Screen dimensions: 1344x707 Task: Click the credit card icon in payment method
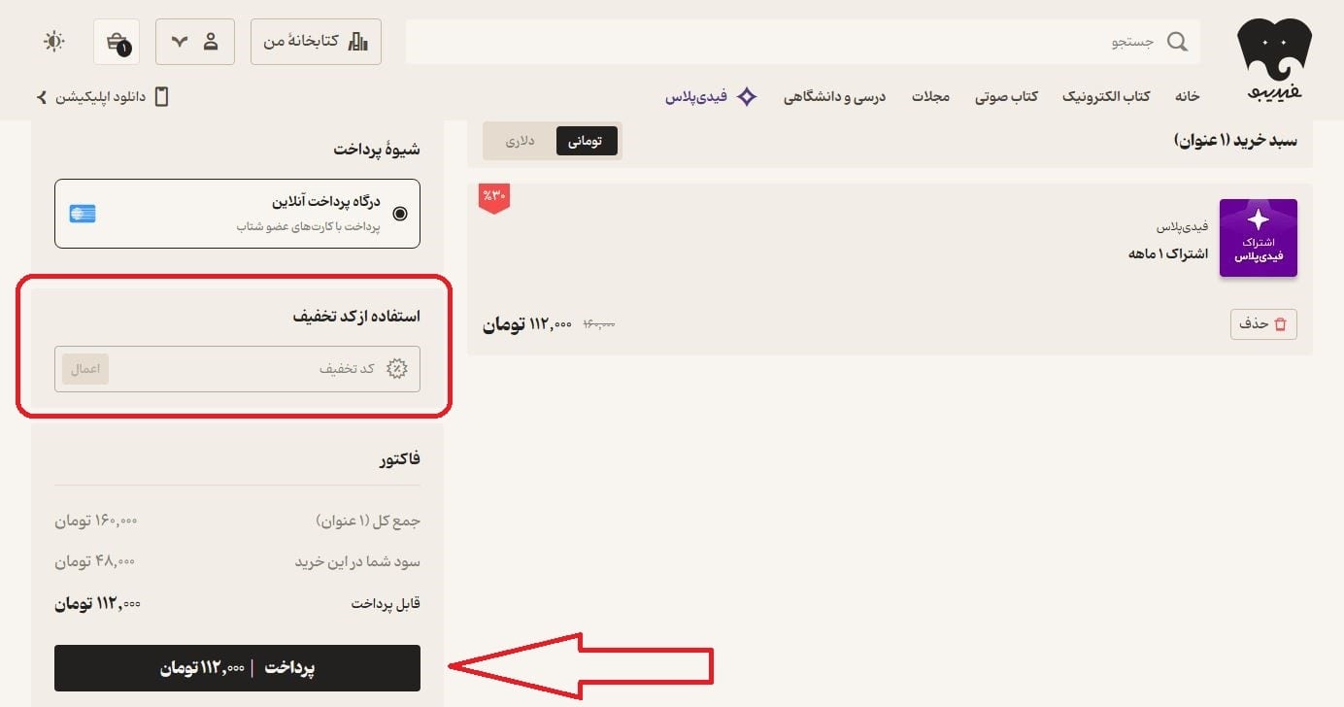(83, 214)
